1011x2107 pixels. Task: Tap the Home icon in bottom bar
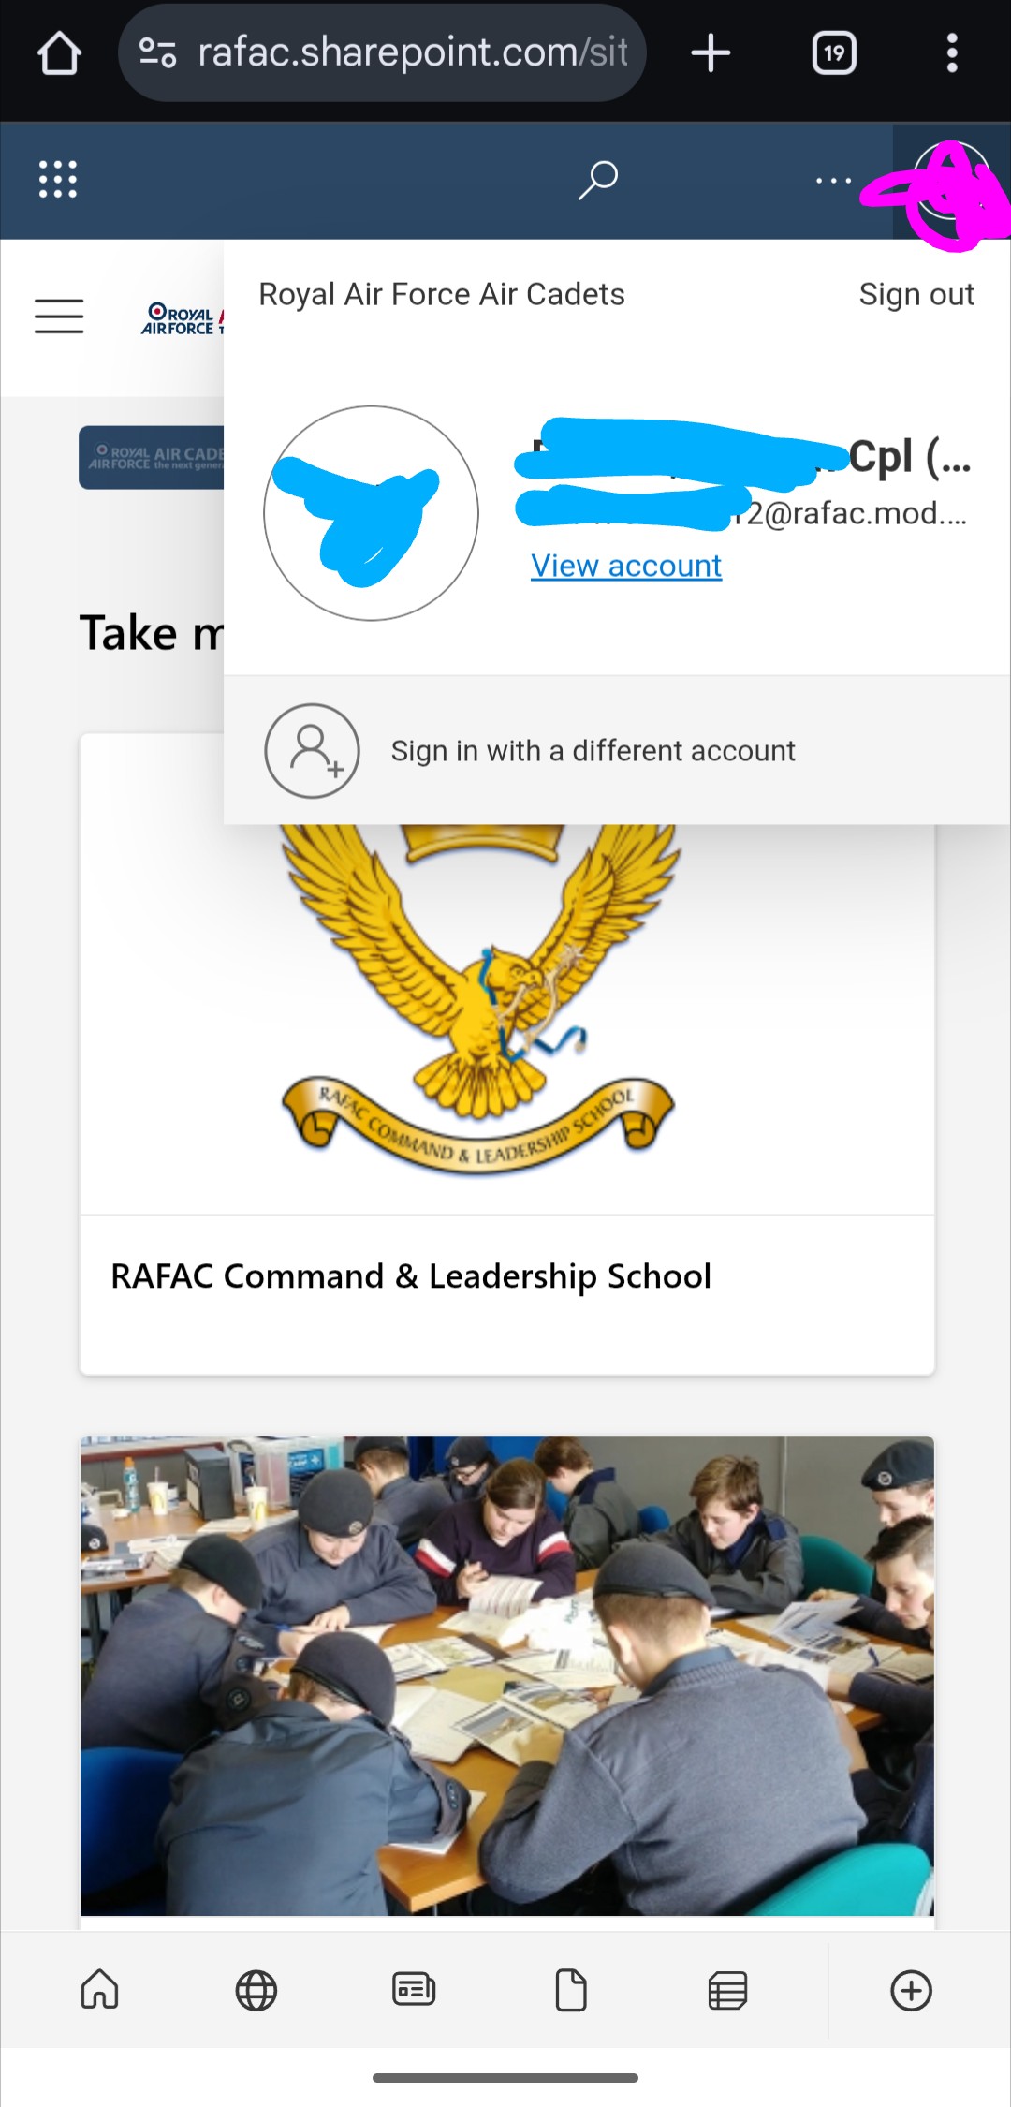[x=99, y=1990]
